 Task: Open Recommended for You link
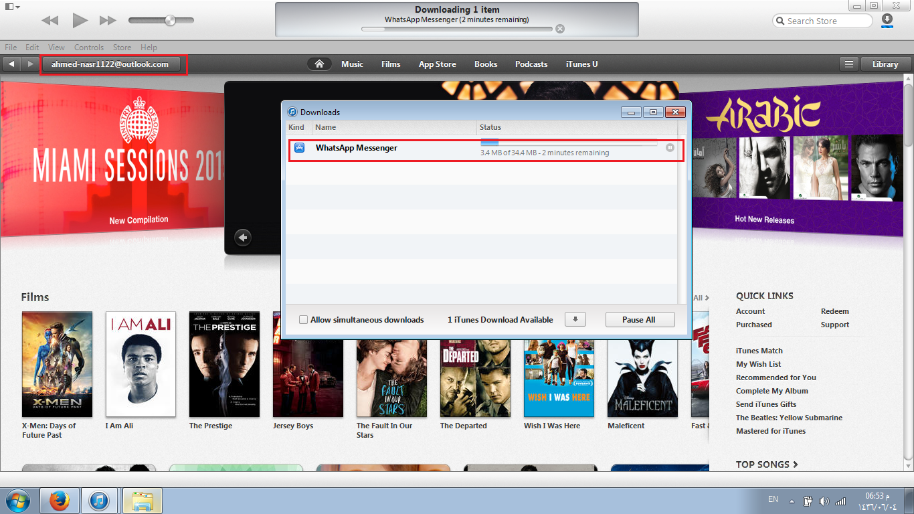click(776, 377)
